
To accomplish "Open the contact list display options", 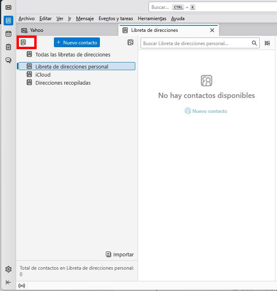I will [x=267, y=43].
